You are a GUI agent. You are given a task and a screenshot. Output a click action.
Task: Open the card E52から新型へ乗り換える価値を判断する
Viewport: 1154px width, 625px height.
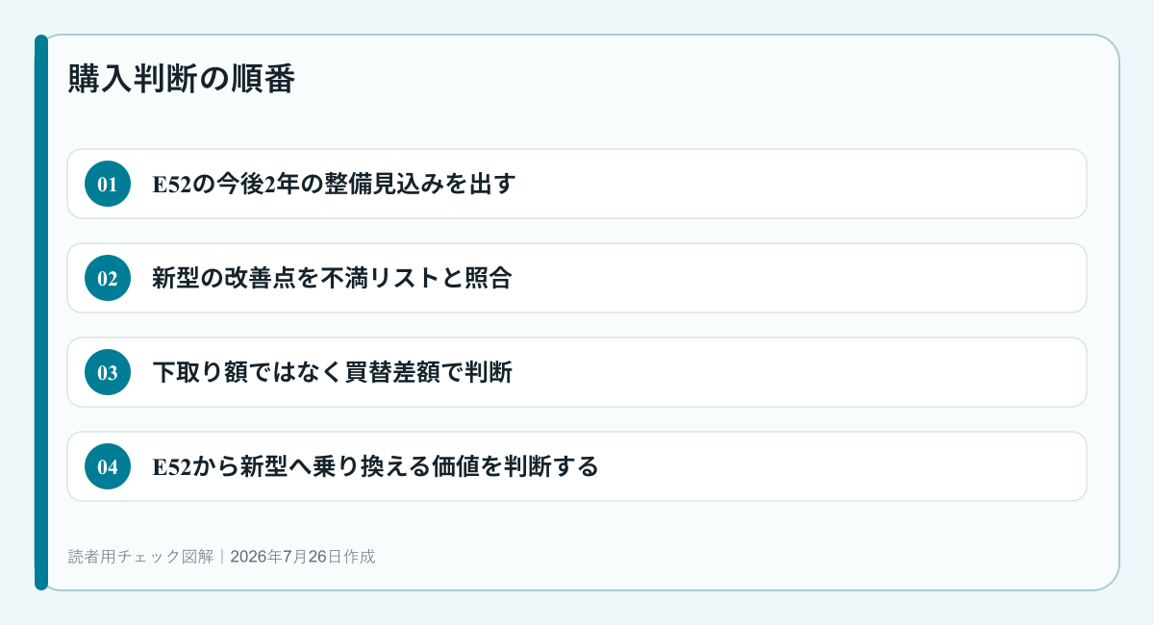(577, 466)
